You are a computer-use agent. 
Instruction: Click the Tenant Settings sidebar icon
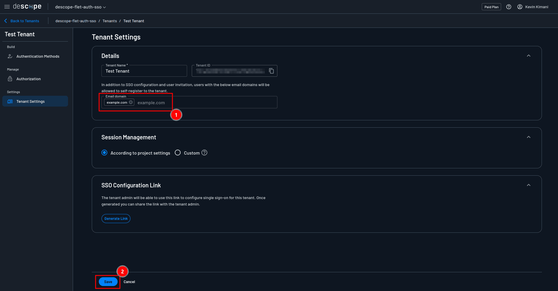pyautogui.click(x=10, y=101)
